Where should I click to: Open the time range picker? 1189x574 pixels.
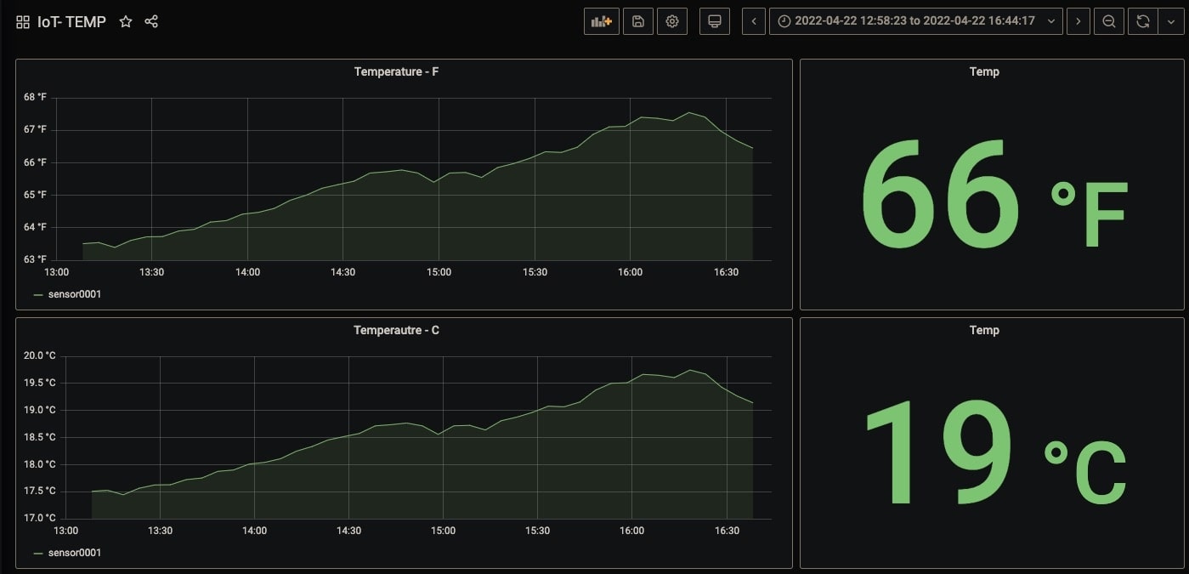[x=916, y=21]
